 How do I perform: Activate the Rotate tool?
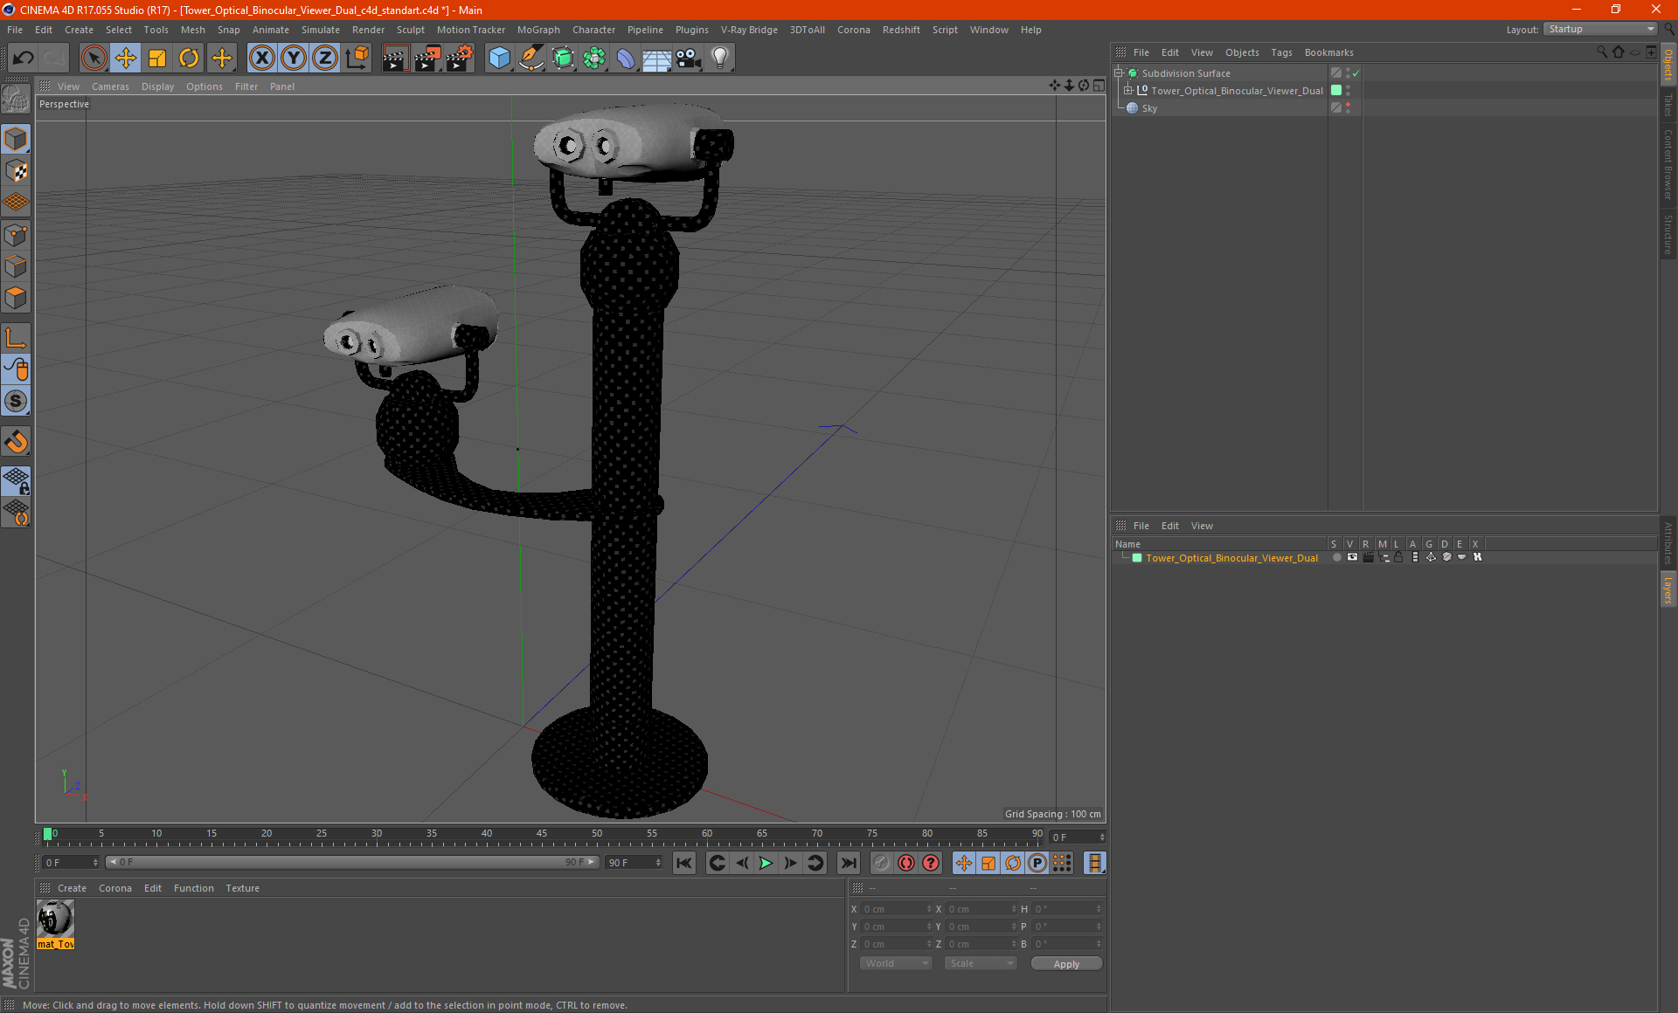pos(189,59)
